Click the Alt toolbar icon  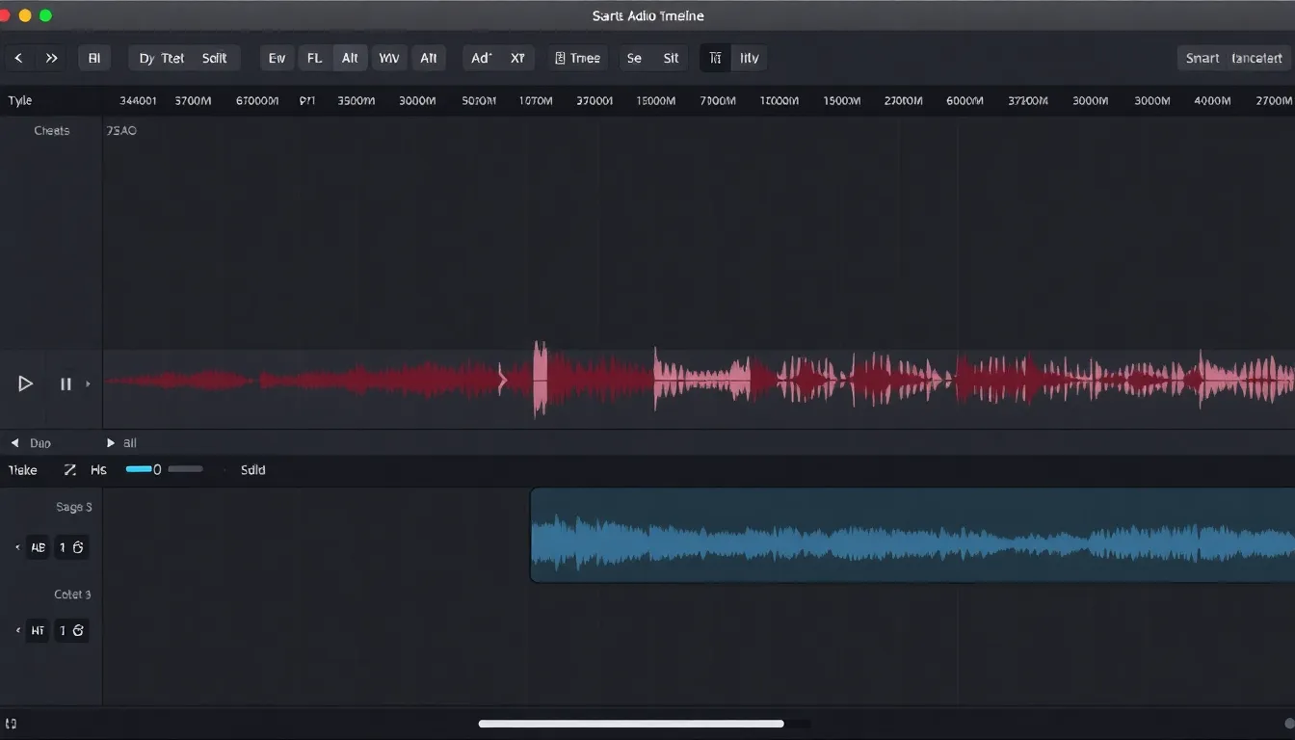[350, 58]
